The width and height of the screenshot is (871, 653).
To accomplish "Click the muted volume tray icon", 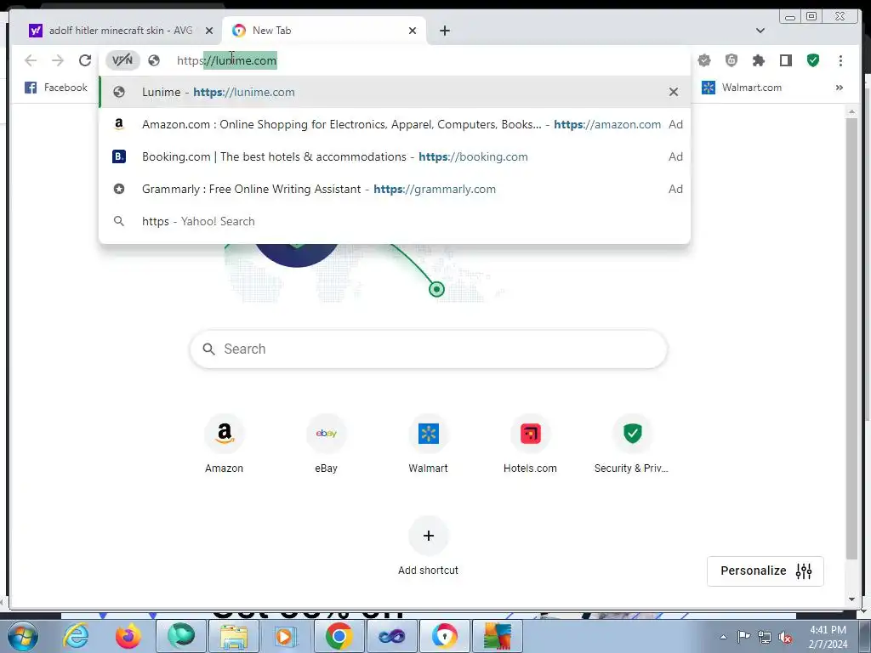I will (785, 637).
